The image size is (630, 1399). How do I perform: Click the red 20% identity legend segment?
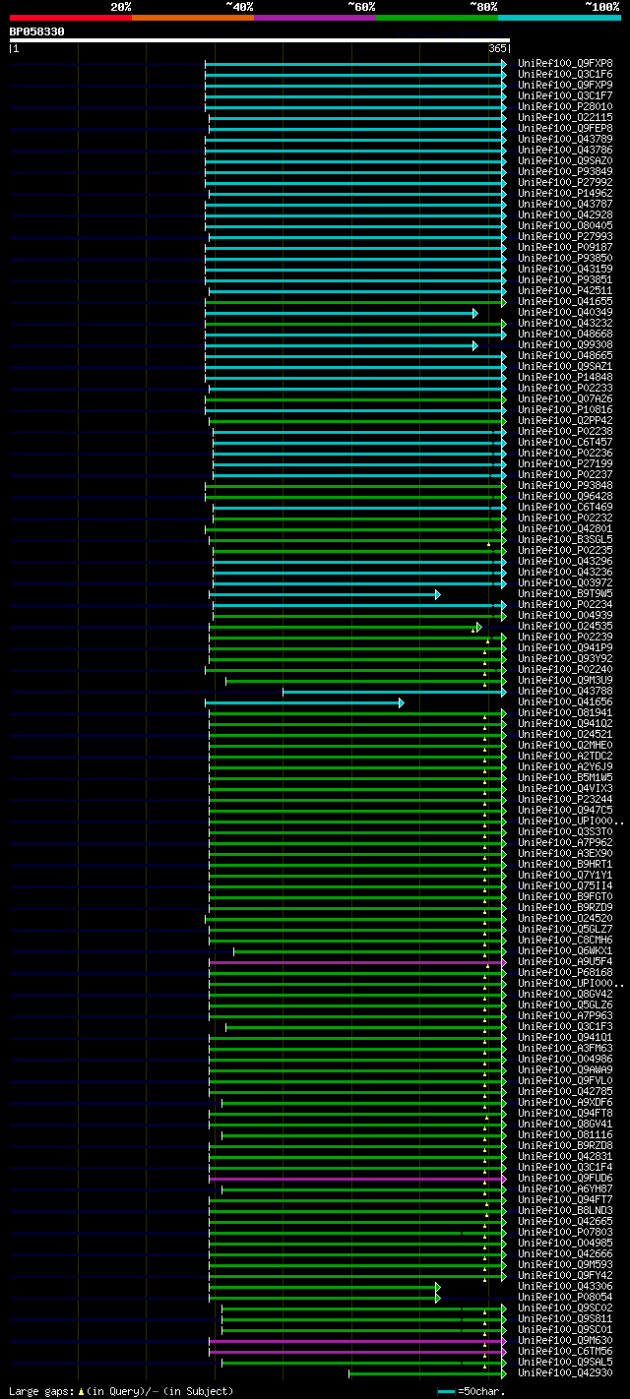pos(70,17)
